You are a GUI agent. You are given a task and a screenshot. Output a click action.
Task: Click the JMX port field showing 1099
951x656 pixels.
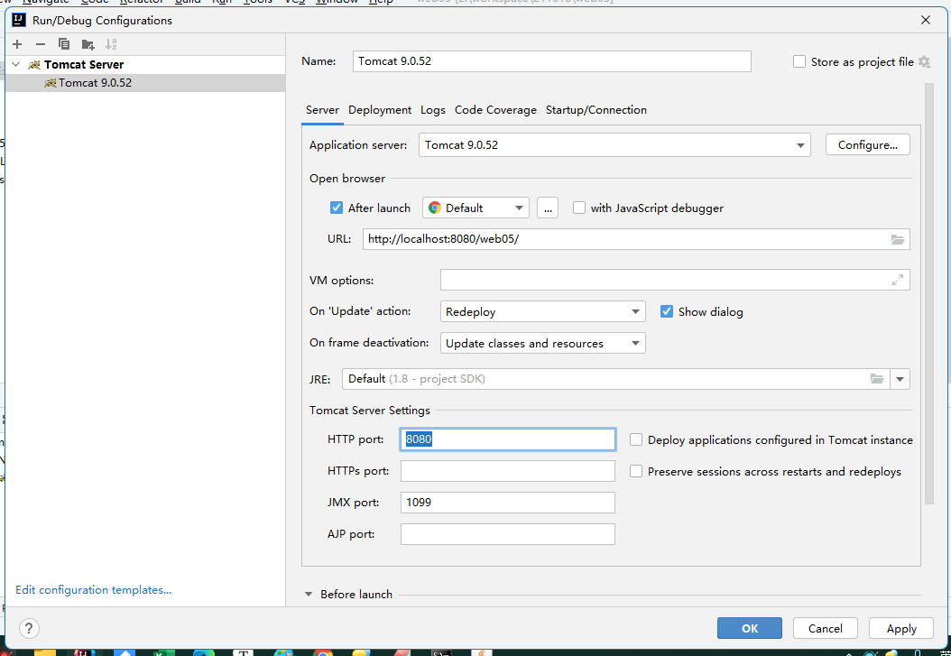coord(508,503)
